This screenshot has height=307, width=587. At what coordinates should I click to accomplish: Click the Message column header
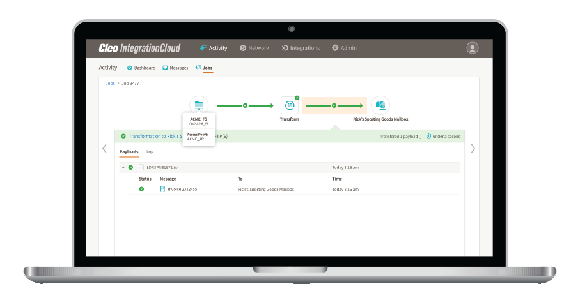pyautogui.click(x=168, y=179)
